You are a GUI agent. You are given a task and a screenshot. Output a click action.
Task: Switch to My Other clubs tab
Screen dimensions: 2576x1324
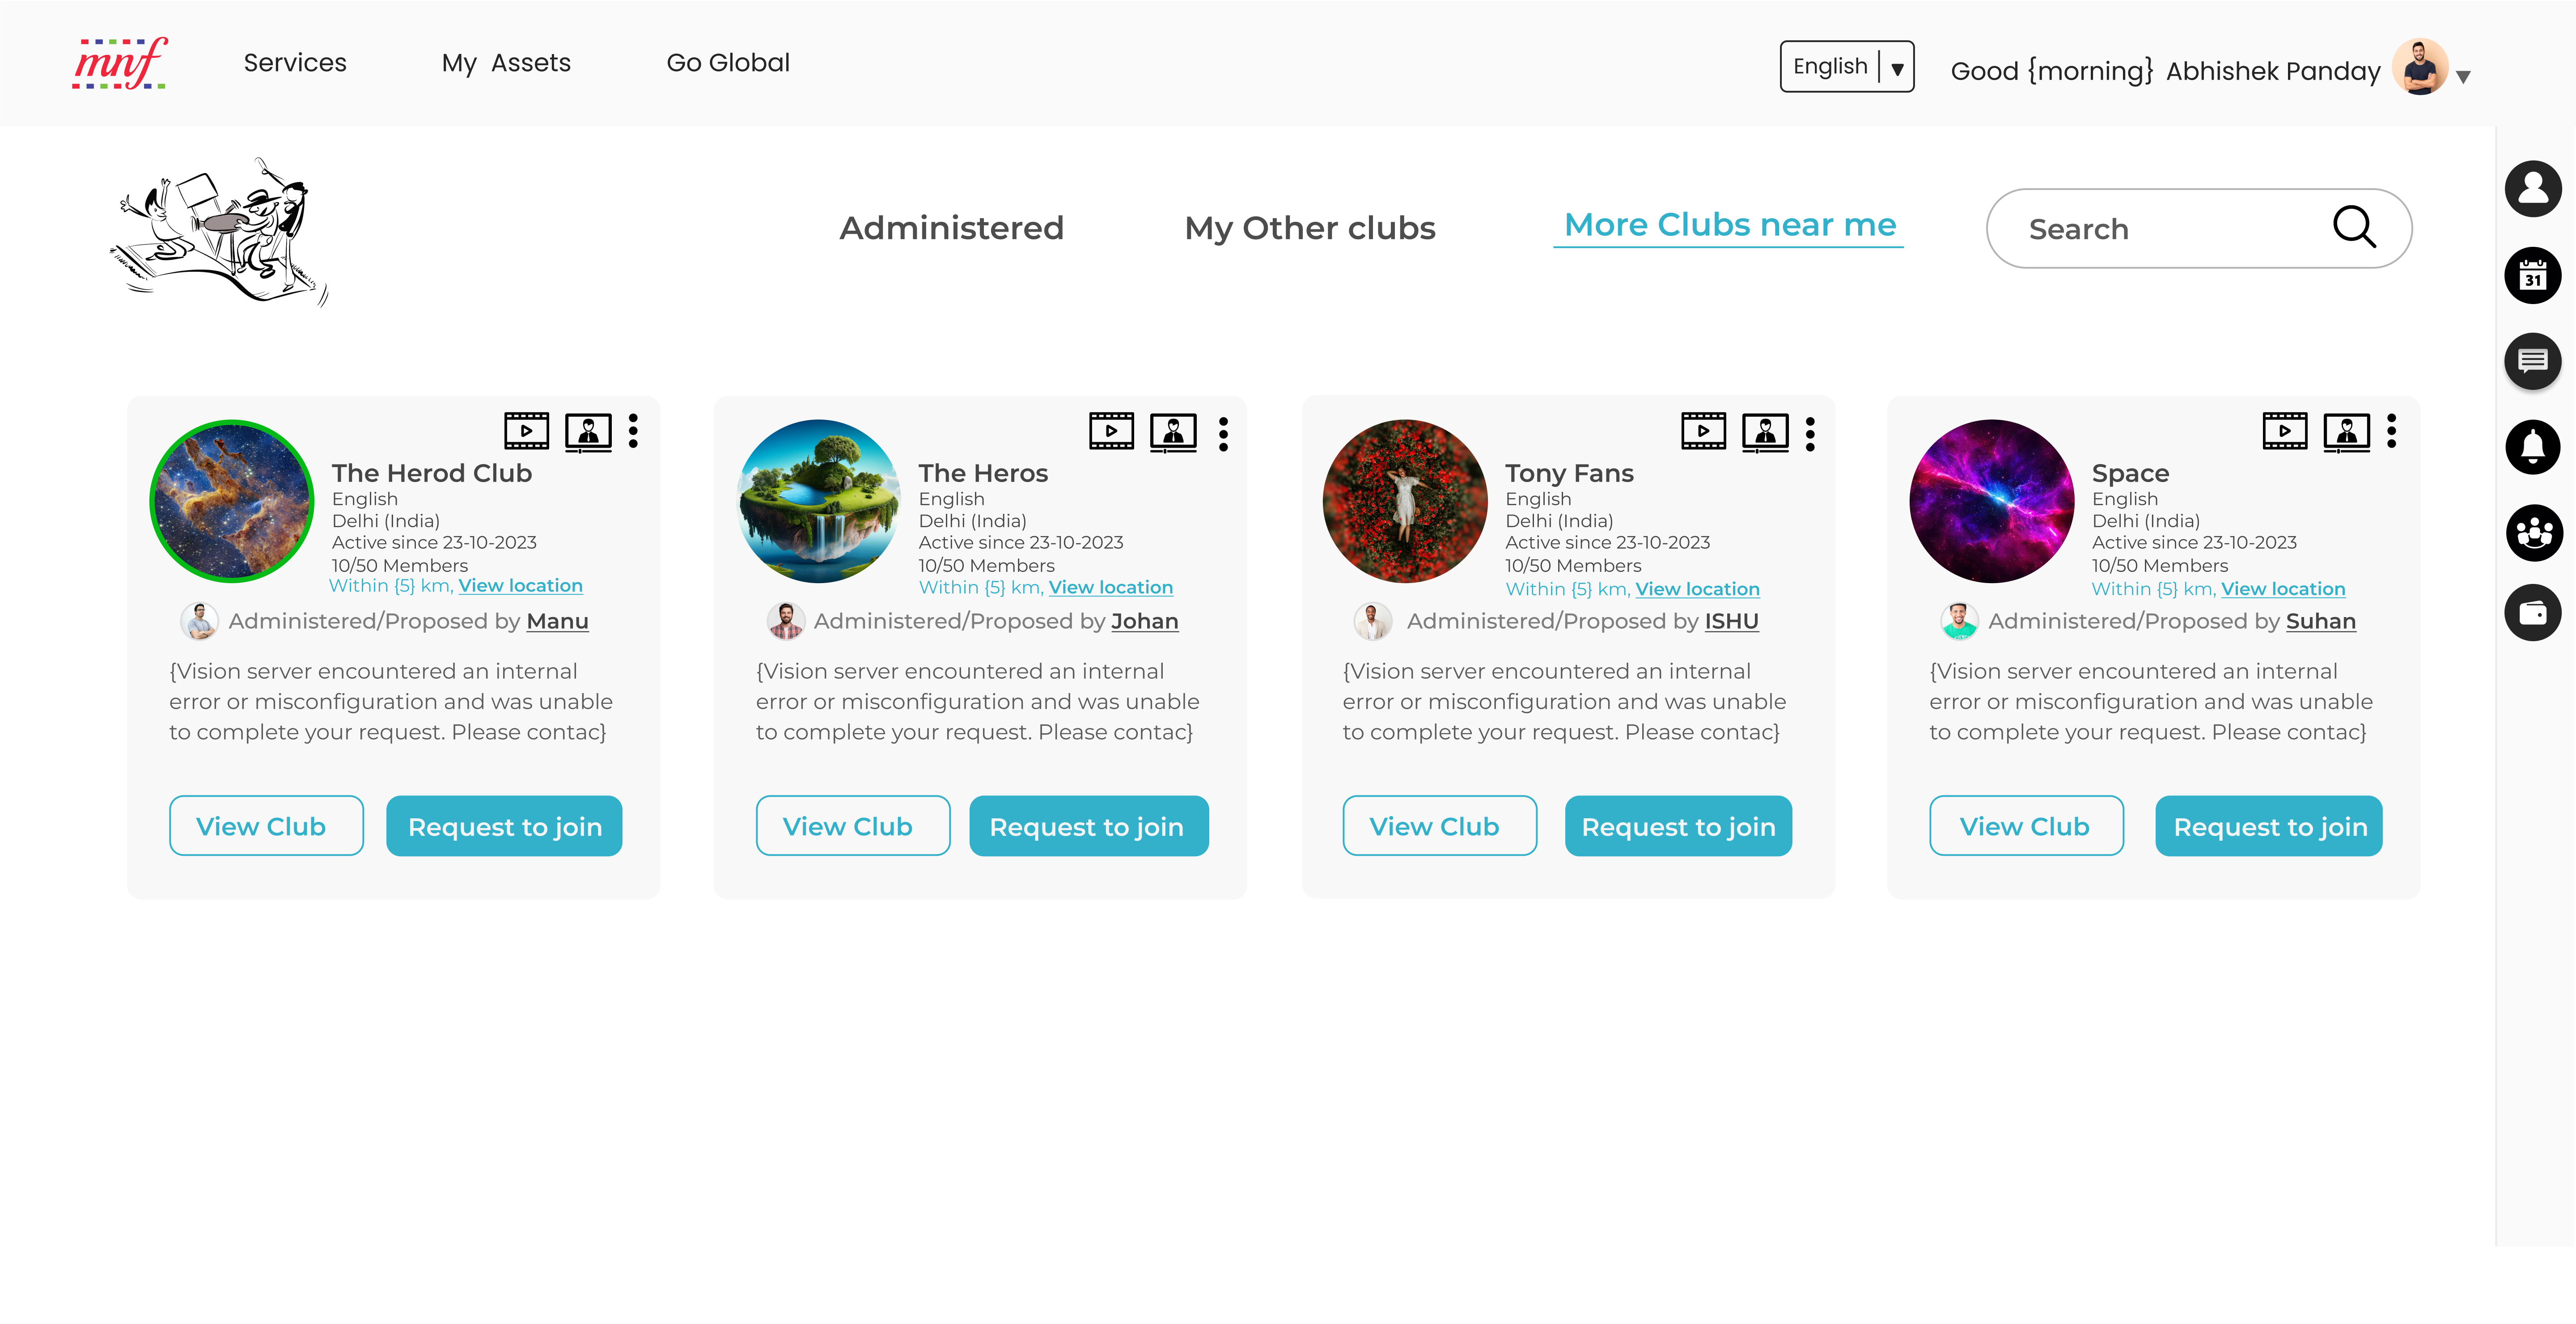[1309, 228]
